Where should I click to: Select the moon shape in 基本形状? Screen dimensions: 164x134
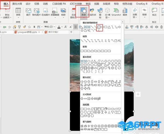(x=116, y=68)
